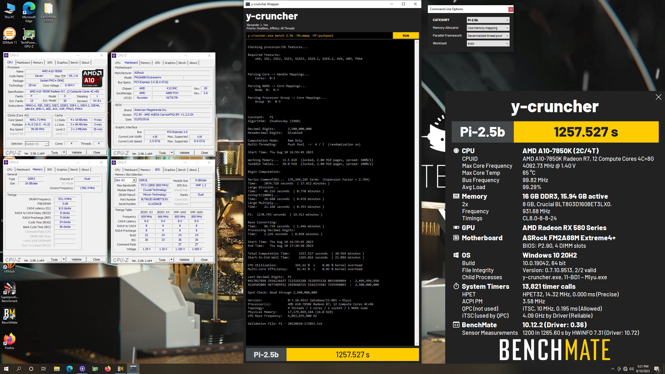
Task: Open VRMark desktop shortcut
Action: [x=9, y=268]
